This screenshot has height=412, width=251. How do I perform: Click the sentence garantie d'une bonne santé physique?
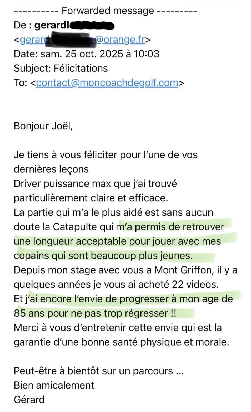pos(122,342)
